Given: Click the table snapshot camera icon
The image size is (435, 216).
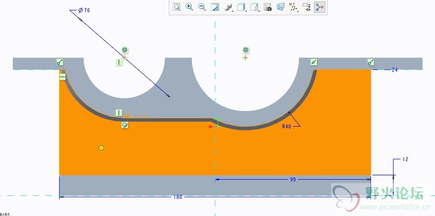Looking at the screenshot, I should click(x=268, y=7).
